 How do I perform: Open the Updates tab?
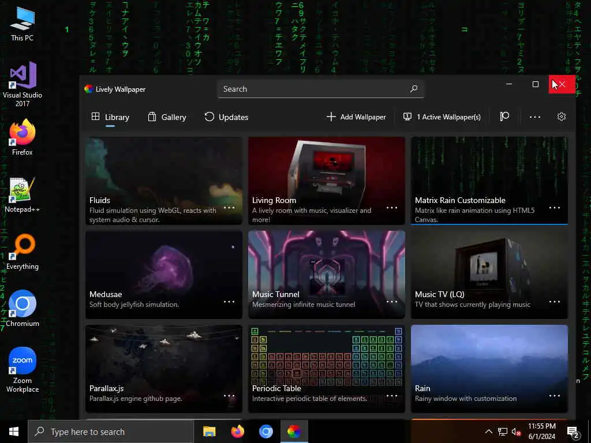pos(226,117)
